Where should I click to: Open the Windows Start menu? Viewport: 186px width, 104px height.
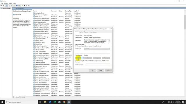[2, 102]
